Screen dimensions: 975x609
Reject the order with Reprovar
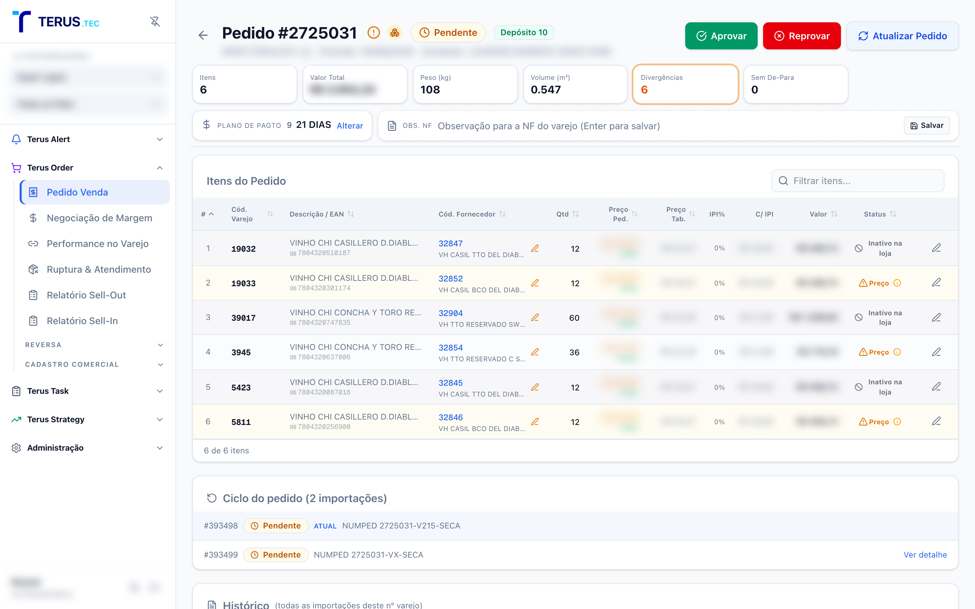802,36
